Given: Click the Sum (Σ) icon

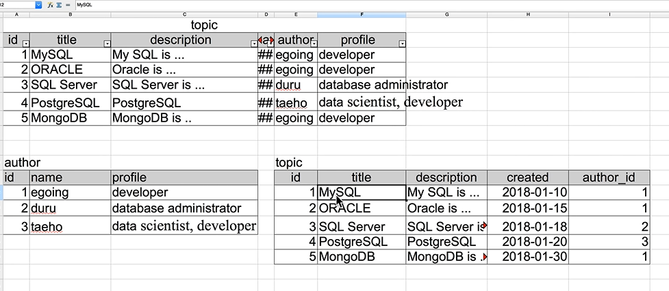Looking at the screenshot, I should coord(59,5).
